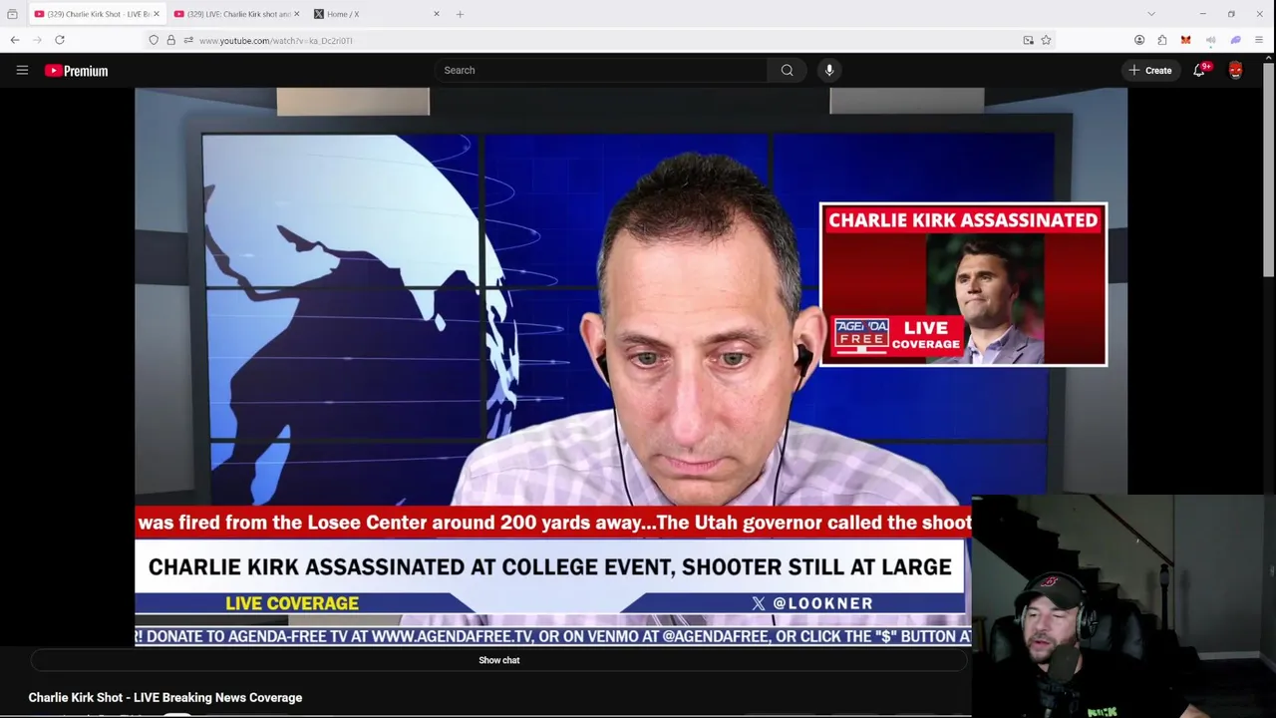The width and height of the screenshot is (1276, 718).
Task: Click the Create button
Action: 1149,70
